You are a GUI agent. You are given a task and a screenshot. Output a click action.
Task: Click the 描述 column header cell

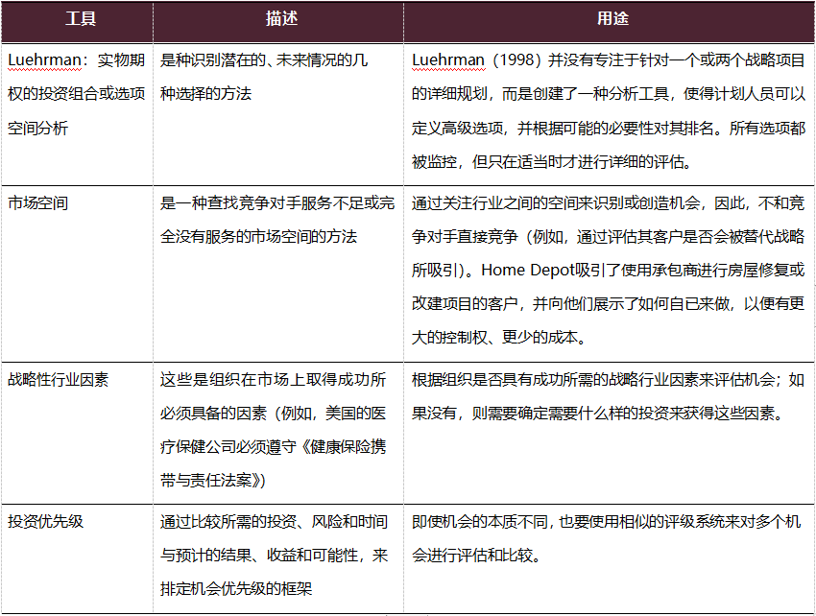coord(279,18)
